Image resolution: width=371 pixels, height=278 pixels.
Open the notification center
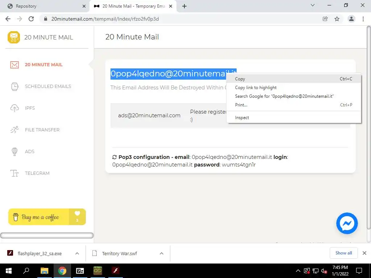click(x=359, y=271)
